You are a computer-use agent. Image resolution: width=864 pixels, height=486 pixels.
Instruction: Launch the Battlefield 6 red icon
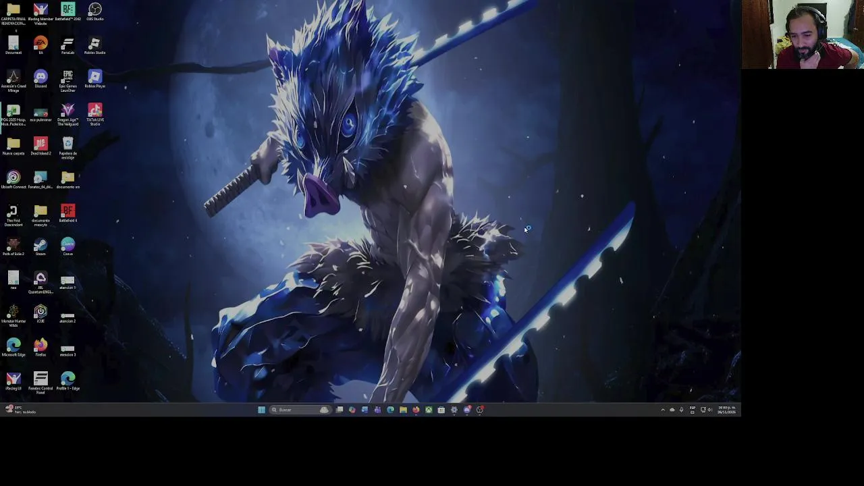tap(67, 214)
